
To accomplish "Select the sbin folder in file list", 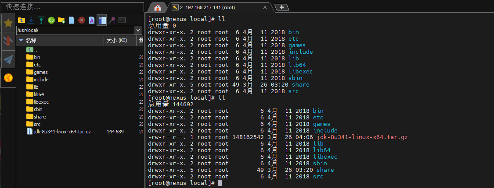I will click(x=34, y=109).
